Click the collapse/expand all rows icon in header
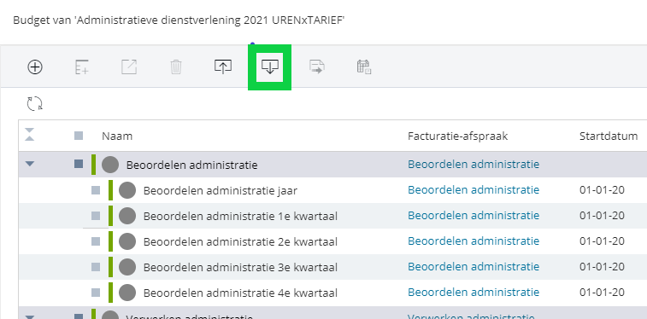The image size is (647, 319). coord(29,135)
